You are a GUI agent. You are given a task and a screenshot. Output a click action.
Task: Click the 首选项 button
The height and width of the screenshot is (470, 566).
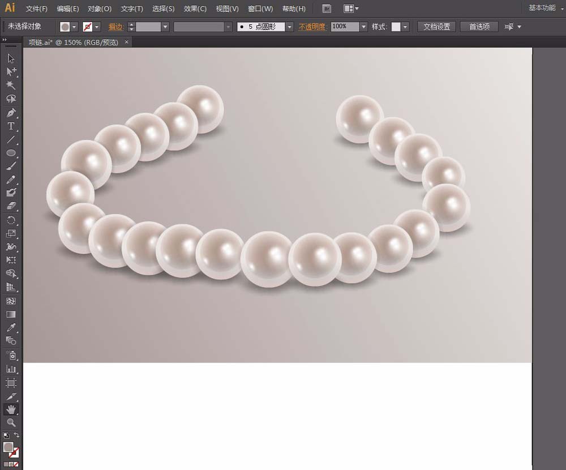[x=479, y=27]
